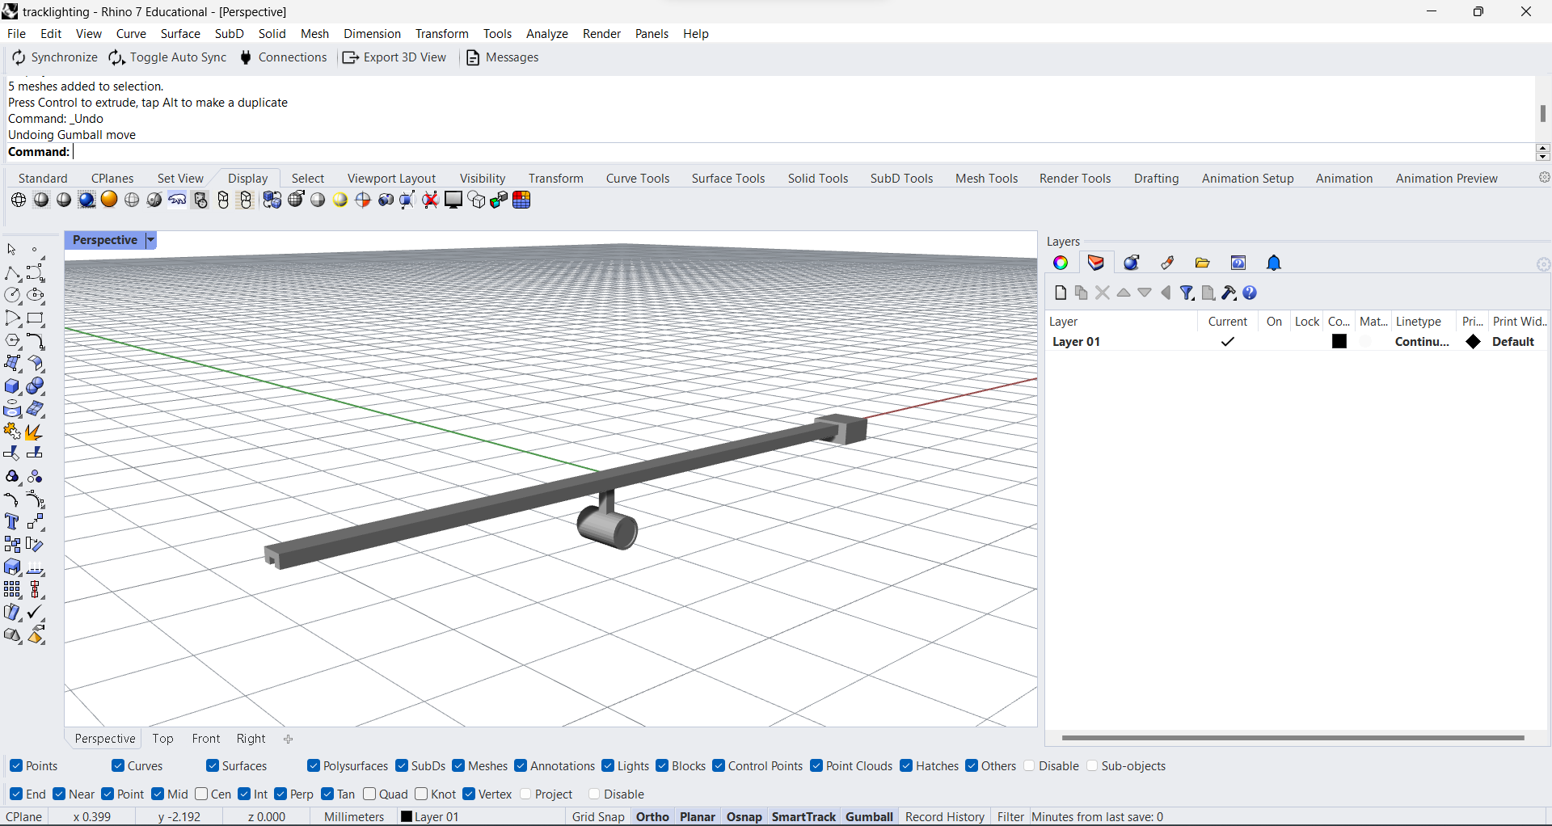The image size is (1552, 826).
Task: Uncheck the Meshes selection filter
Action: (x=459, y=765)
